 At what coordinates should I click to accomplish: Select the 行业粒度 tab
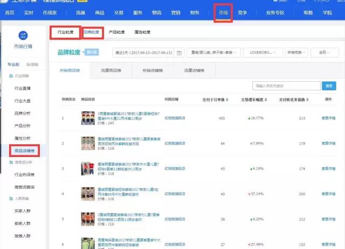coord(66,32)
